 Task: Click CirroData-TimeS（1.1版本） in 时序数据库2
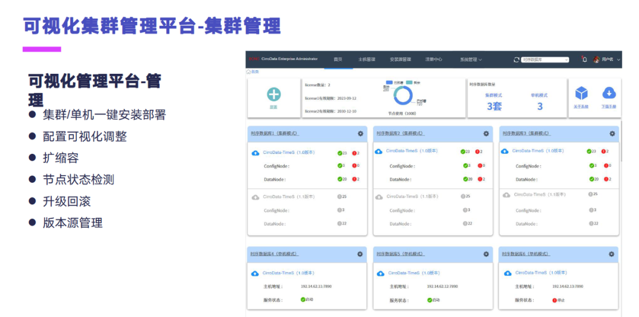tap(412, 197)
